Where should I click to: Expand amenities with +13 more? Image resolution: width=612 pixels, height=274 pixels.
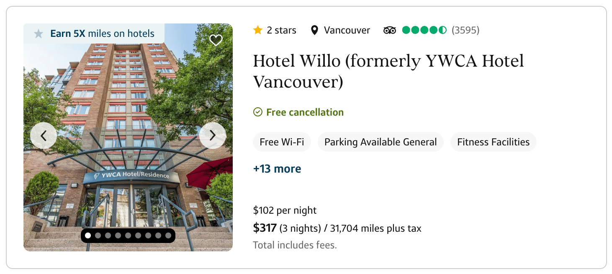[x=277, y=169]
